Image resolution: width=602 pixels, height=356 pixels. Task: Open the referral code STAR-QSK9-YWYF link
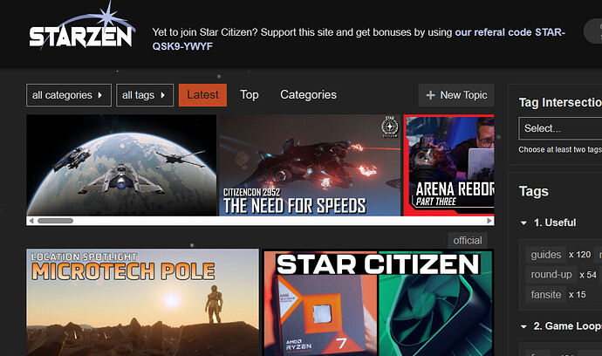point(359,39)
